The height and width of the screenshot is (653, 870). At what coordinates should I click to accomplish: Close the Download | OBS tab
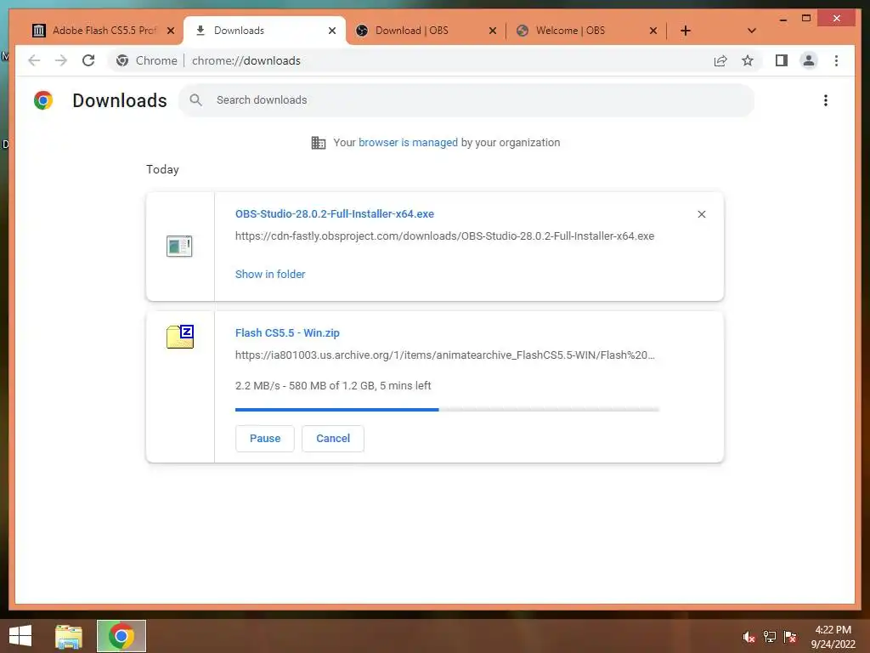(x=492, y=31)
